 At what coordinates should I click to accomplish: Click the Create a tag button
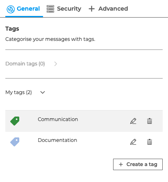tap(138, 164)
